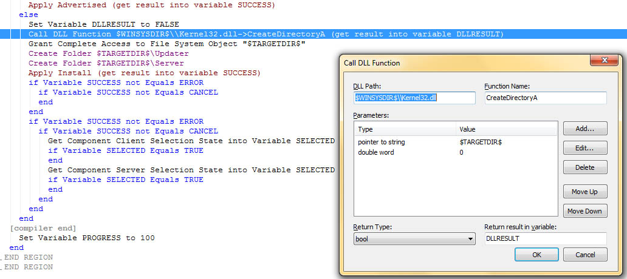This screenshot has height=279, width=627.
Task: Click the Move Down button
Action: click(x=585, y=210)
